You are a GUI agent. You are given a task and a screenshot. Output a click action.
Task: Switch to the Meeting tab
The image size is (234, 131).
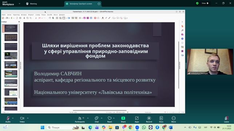[31, 4]
